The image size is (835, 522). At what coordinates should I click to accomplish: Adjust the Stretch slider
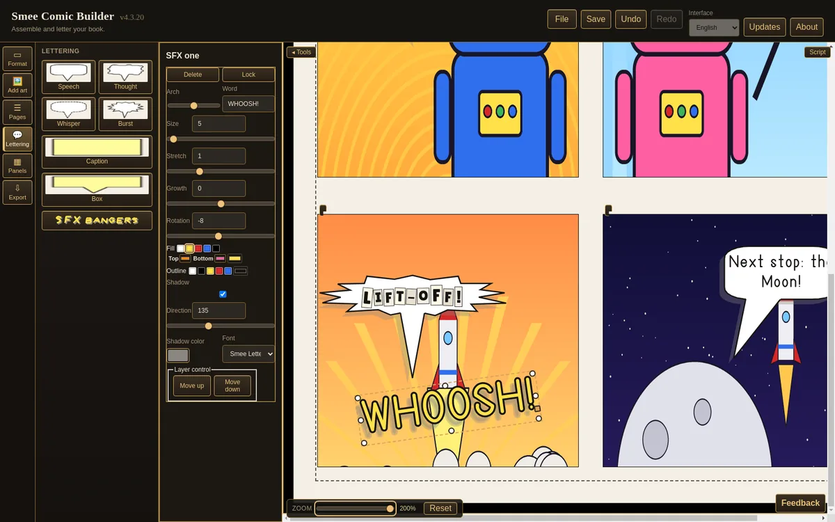[x=221, y=171]
